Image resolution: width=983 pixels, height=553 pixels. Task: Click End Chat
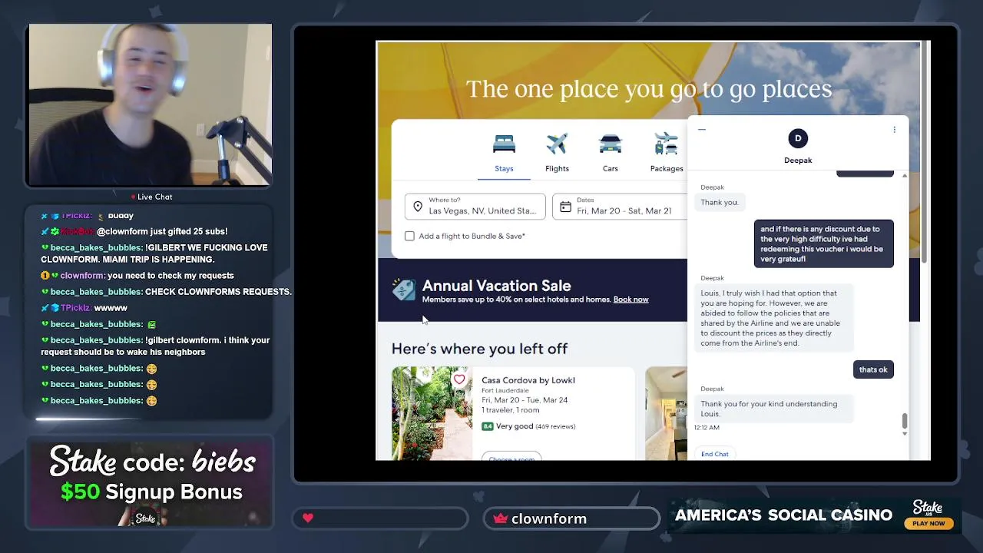pos(714,454)
